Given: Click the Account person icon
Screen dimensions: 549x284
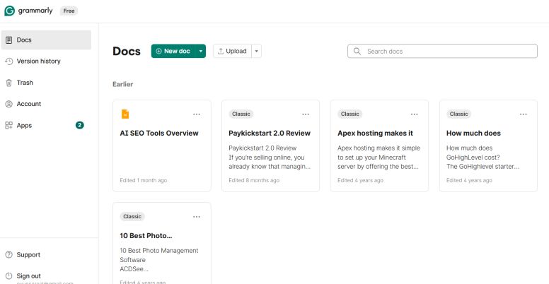Looking at the screenshot, I should [8, 104].
